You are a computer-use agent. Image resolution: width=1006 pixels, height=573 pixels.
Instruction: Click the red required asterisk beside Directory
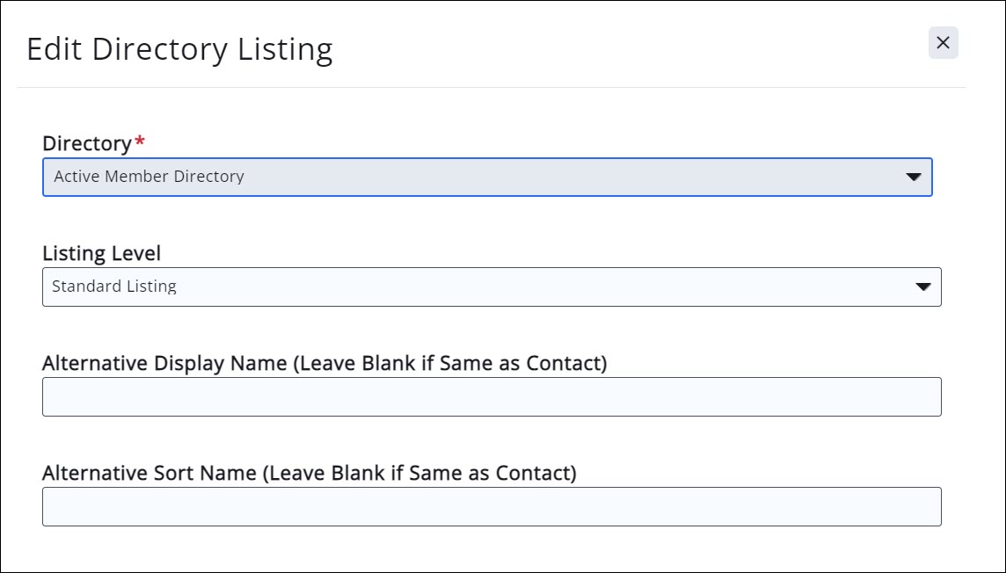(139, 141)
